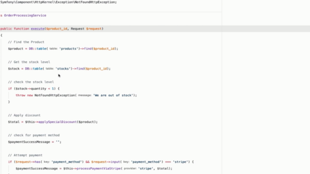This screenshot has width=310, height=174.
Task: Click find($product_id) in the products query
Action: tap(100, 49)
